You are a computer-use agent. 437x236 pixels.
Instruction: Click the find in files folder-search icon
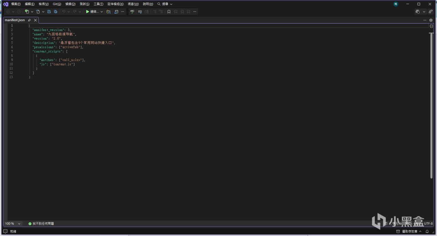(x=109, y=12)
